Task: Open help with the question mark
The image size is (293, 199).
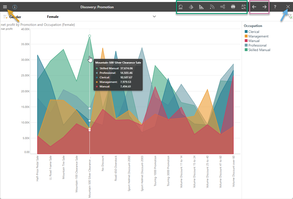Action: [275, 7]
